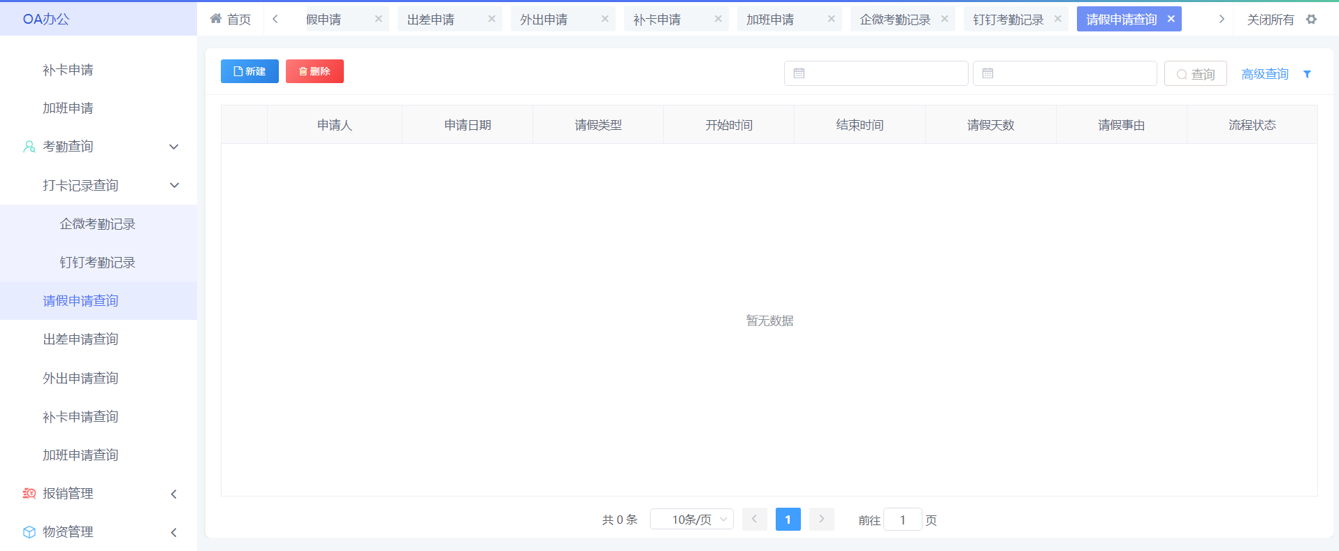Viewport: 1339px width, 551px height.
Task: Click the advanced query filter funnel icon
Action: point(1307,74)
